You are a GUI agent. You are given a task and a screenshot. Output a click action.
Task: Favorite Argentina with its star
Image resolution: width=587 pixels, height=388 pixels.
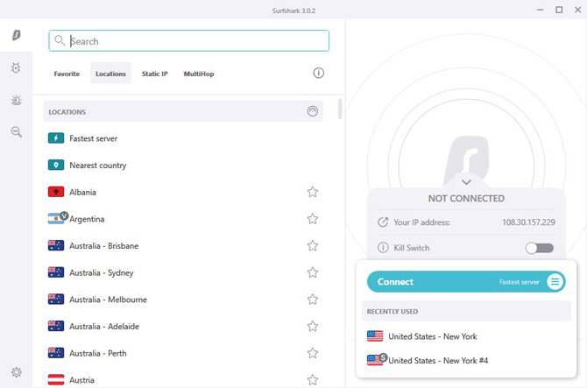(x=313, y=218)
